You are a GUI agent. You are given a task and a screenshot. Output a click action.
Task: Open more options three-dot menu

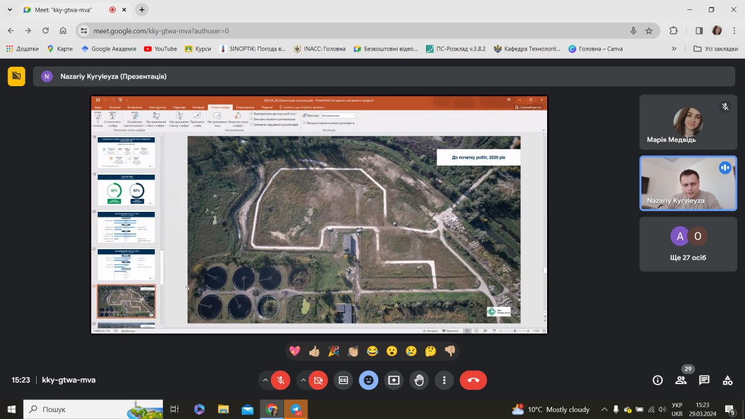444,380
